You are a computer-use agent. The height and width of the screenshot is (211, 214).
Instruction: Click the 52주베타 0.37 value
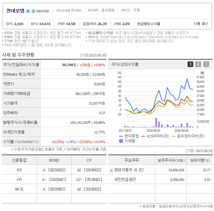[102, 113]
